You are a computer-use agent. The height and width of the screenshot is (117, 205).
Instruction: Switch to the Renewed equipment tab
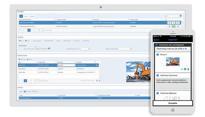(x=32, y=16)
